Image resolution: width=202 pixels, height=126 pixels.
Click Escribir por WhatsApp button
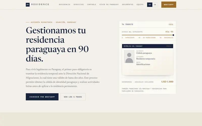[x=42, y=97]
